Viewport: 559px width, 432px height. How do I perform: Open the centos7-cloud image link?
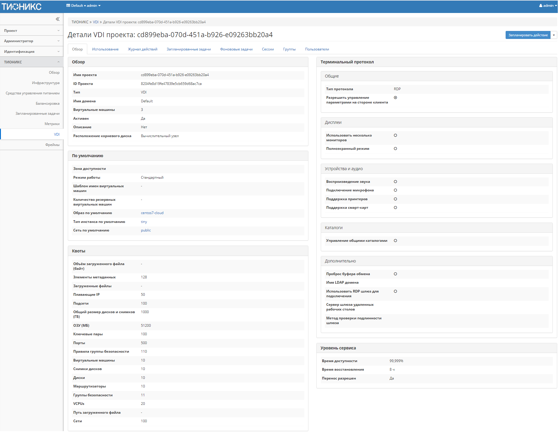(x=152, y=213)
